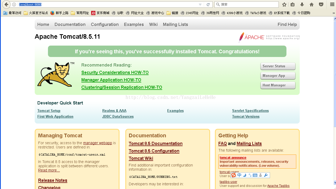This screenshot has height=189, width=336.
Task: Click the Tomcat cat logo image
Action: point(56,74)
